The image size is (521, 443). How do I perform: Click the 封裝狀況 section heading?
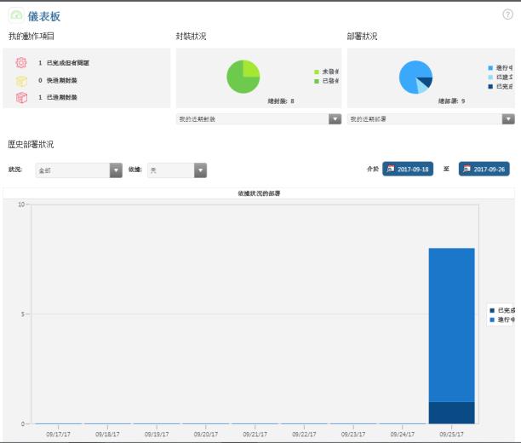(x=191, y=36)
